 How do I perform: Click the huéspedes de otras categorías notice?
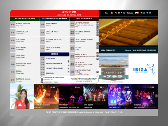pyautogui.click(x=84, y=80)
